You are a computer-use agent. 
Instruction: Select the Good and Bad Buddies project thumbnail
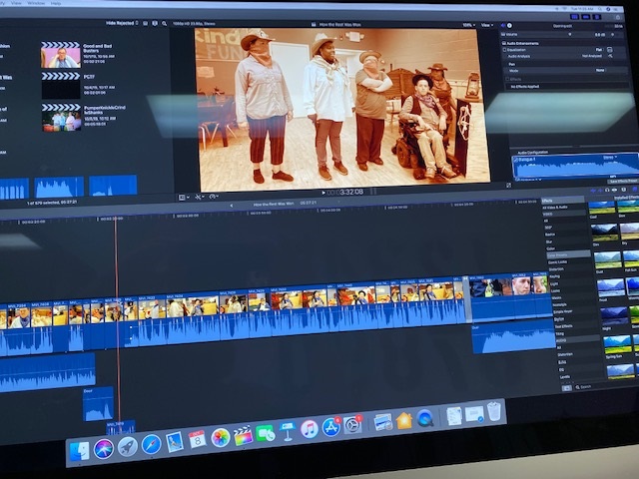pos(61,55)
